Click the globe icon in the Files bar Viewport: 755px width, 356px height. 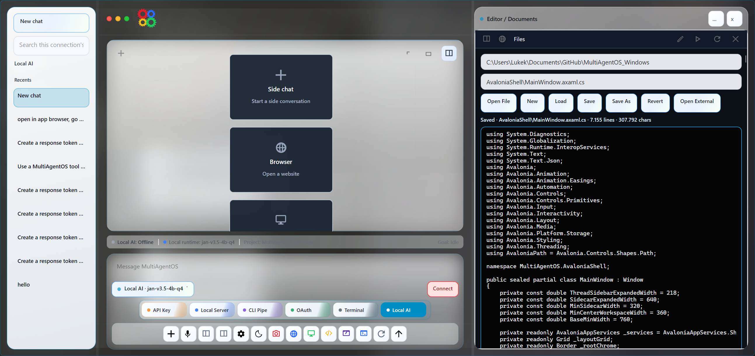(502, 39)
